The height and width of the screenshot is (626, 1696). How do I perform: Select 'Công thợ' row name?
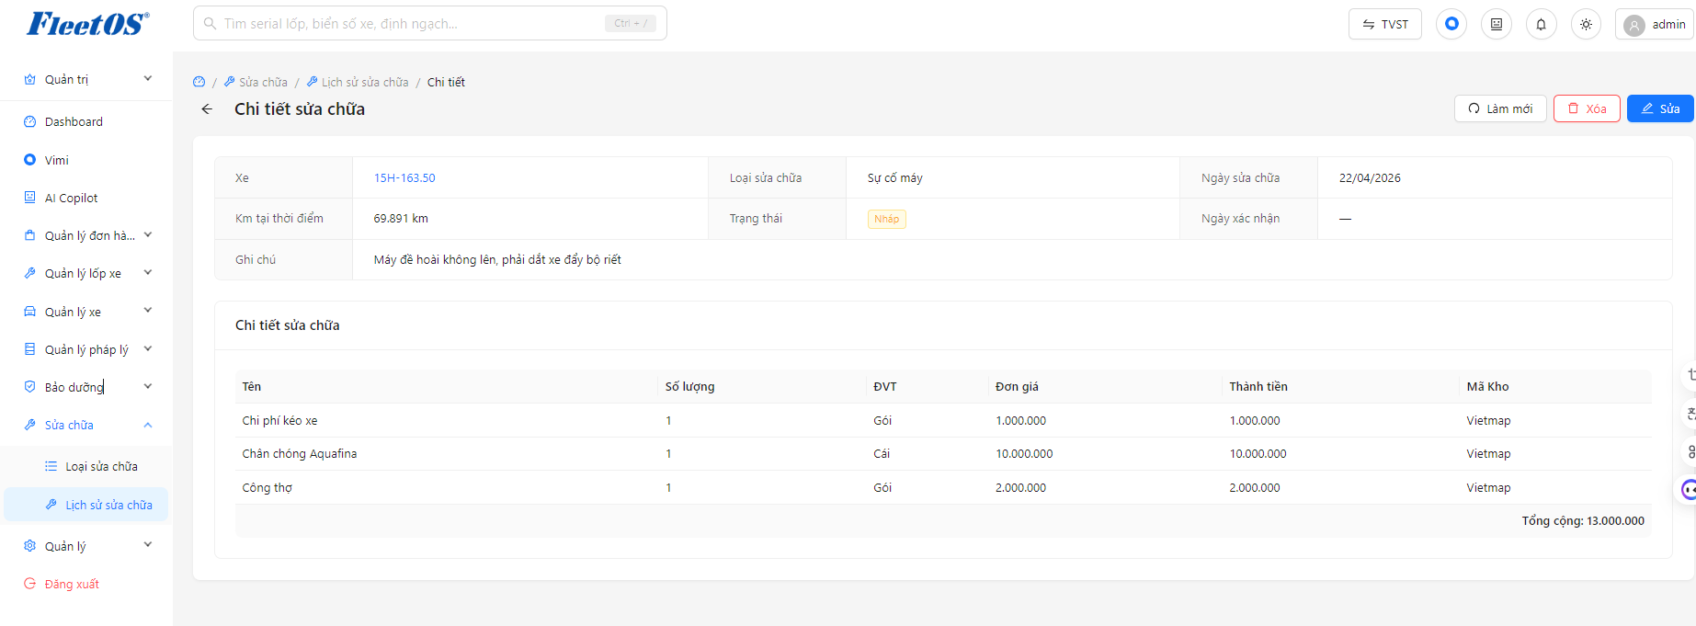coord(267,488)
